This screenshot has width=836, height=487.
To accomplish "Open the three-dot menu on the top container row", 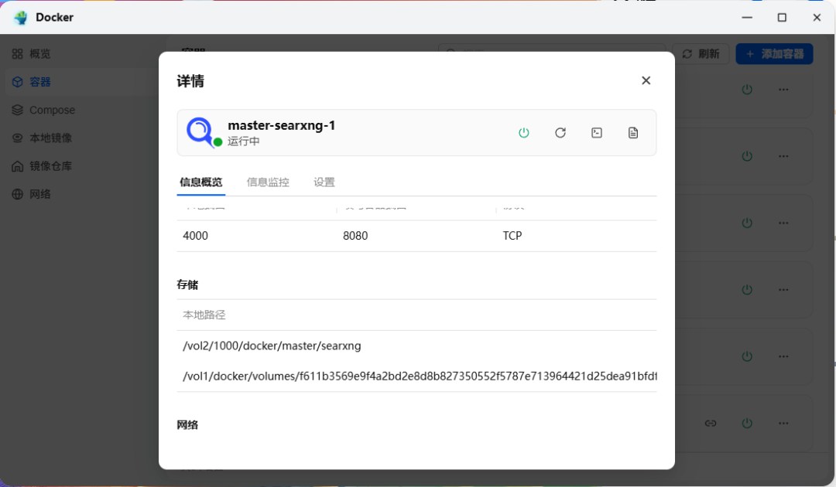I will point(783,90).
